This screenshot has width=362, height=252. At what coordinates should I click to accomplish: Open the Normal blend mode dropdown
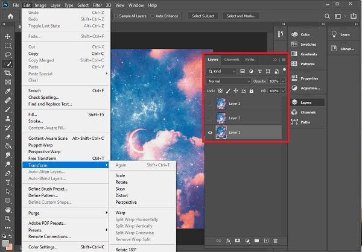tap(229, 81)
